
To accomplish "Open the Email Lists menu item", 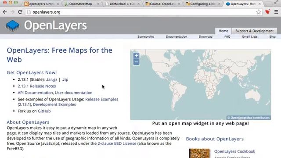I will (250, 36).
